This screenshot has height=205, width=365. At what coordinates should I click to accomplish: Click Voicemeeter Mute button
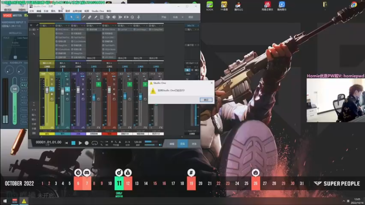[24, 122]
